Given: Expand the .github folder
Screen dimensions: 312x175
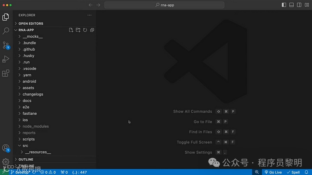Looking at the screenshot, I should point(55,49).
